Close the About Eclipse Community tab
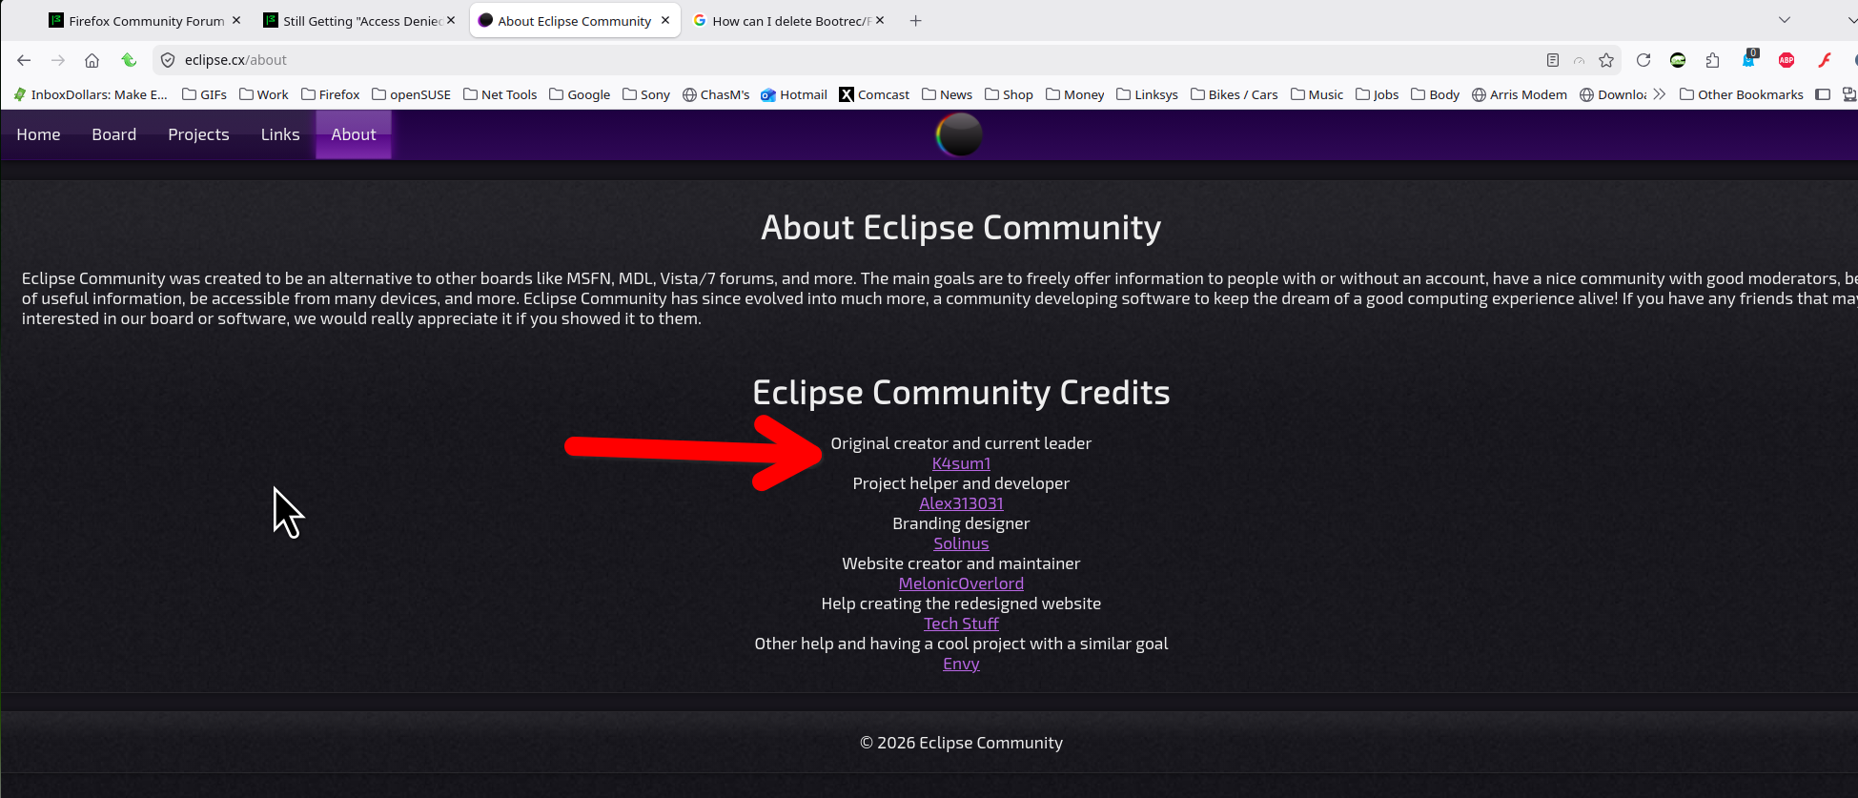The width and height of the screenshot is (1858, 798). 665,20
